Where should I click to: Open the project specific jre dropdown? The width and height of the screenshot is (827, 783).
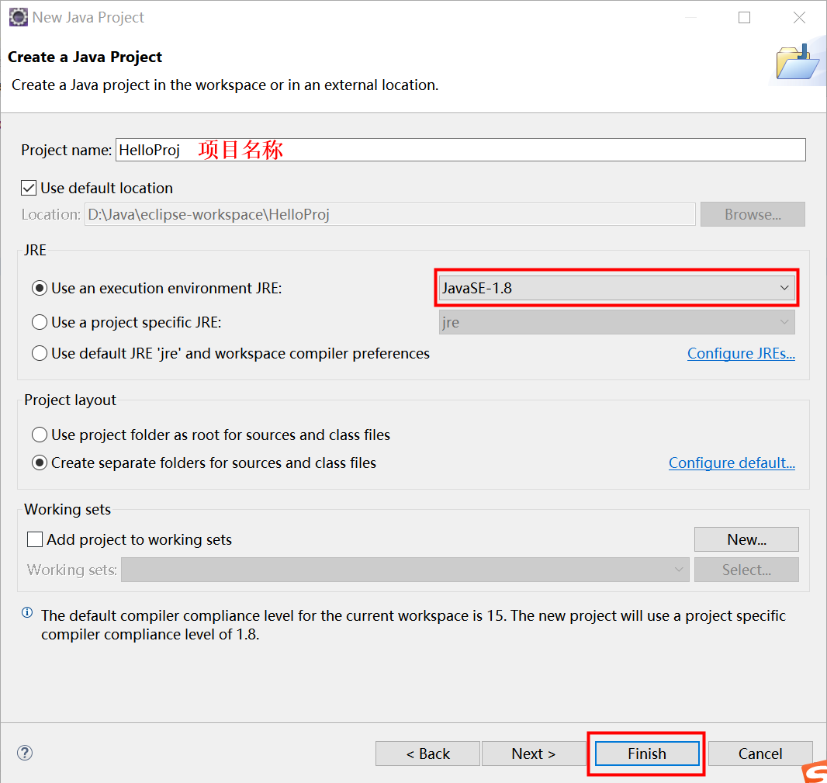[x=617, y=322]
